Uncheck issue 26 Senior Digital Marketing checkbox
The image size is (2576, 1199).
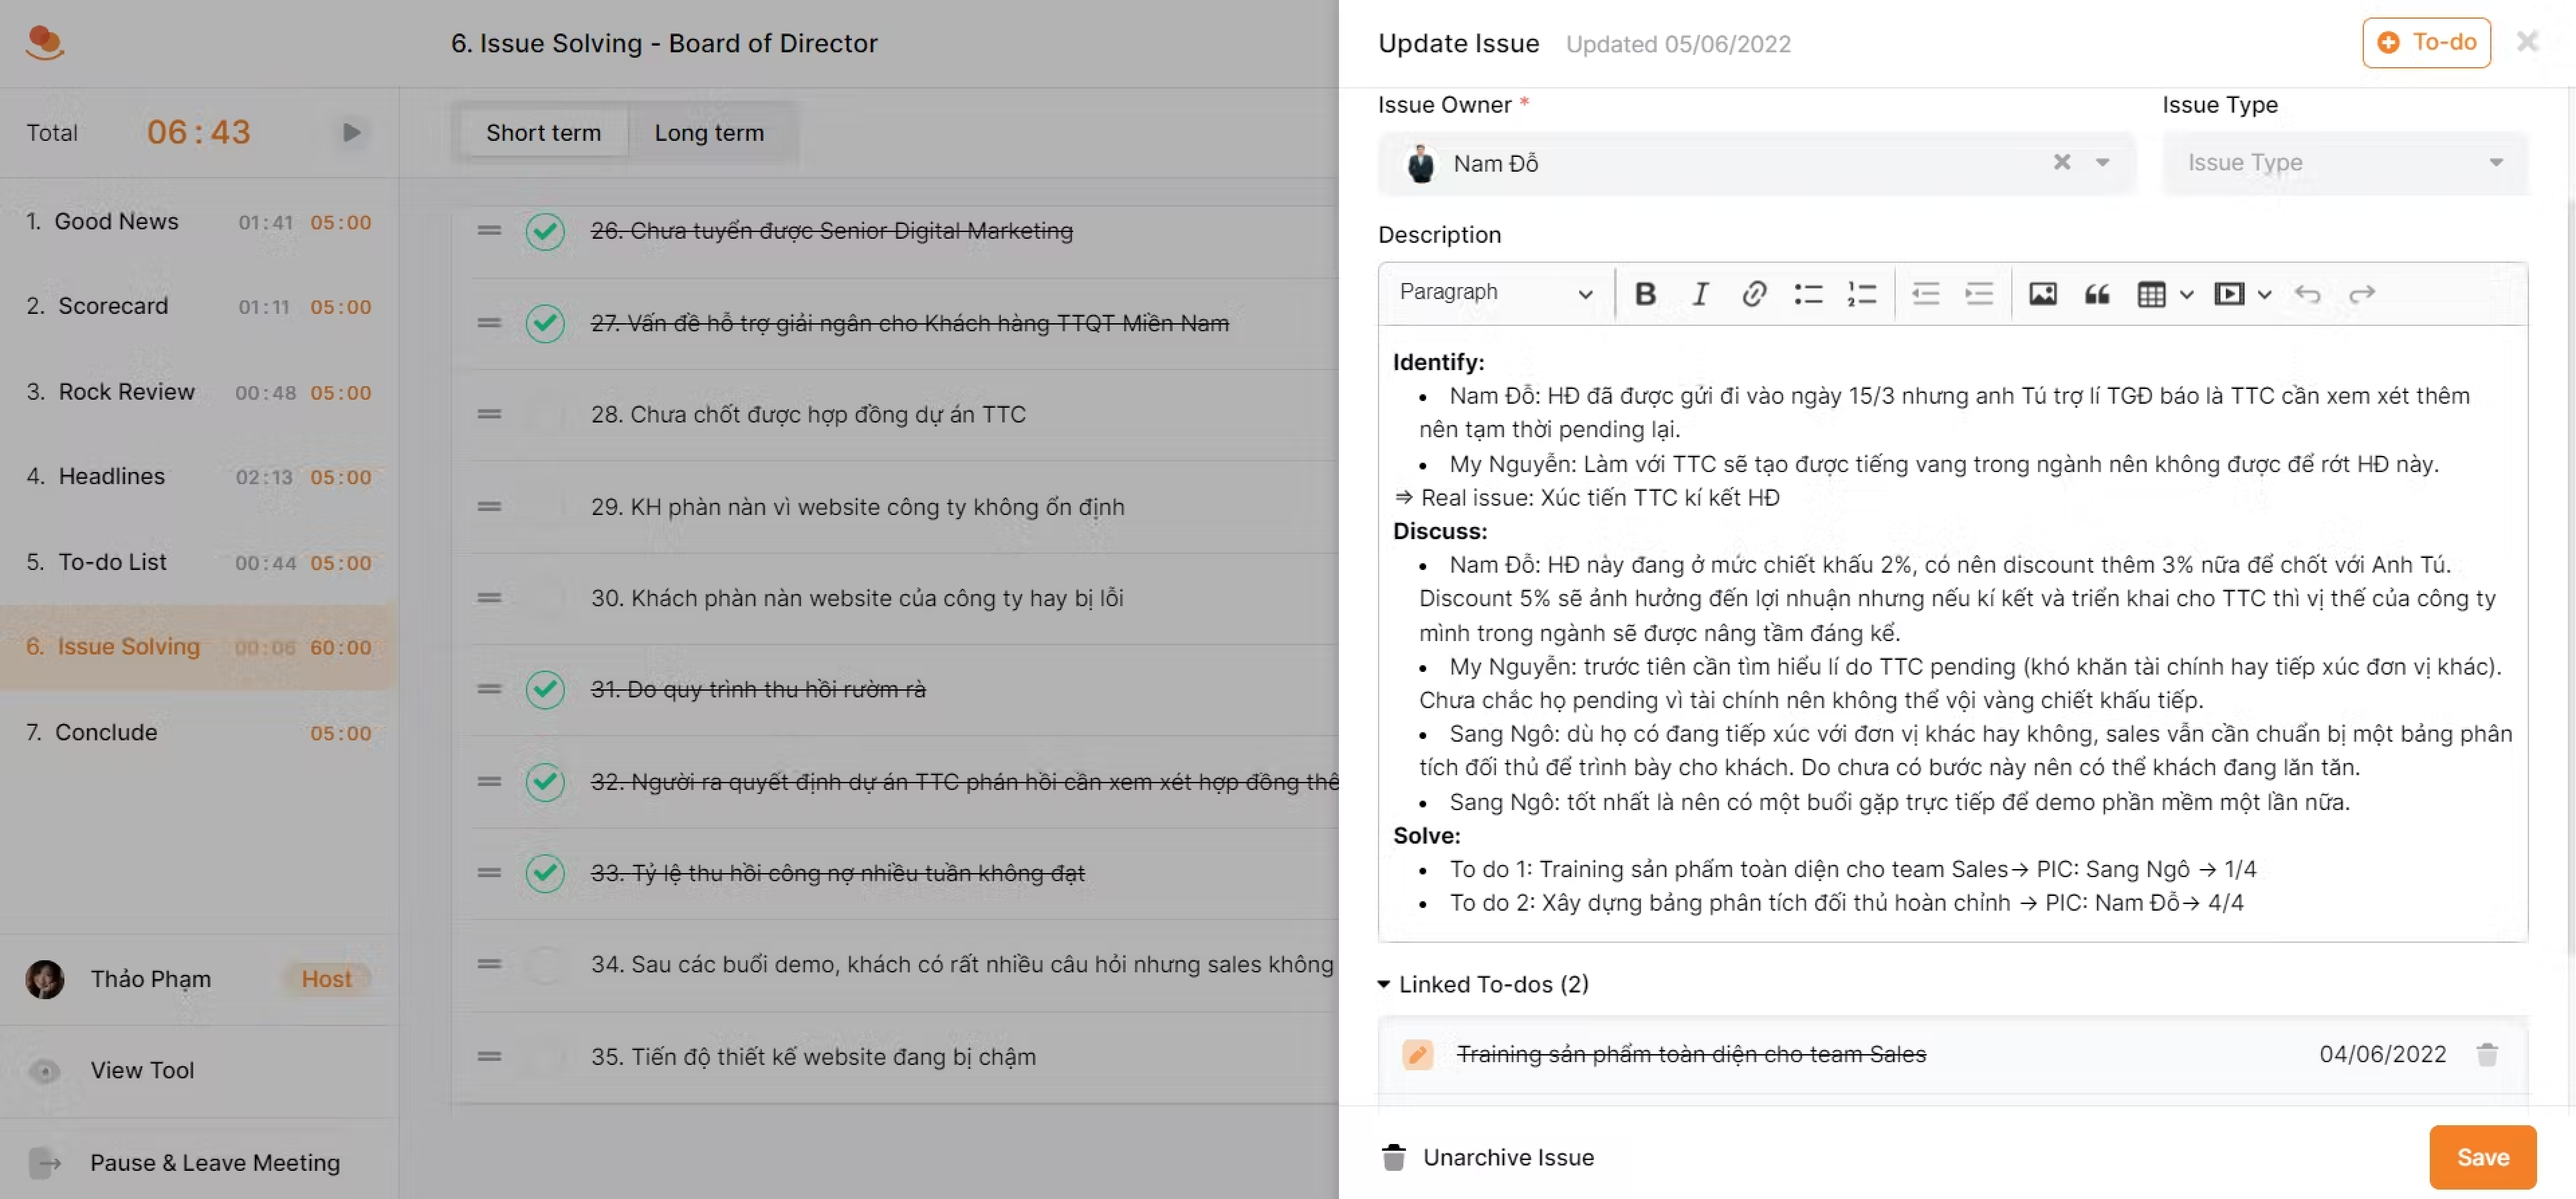click(x=545, y=231)
